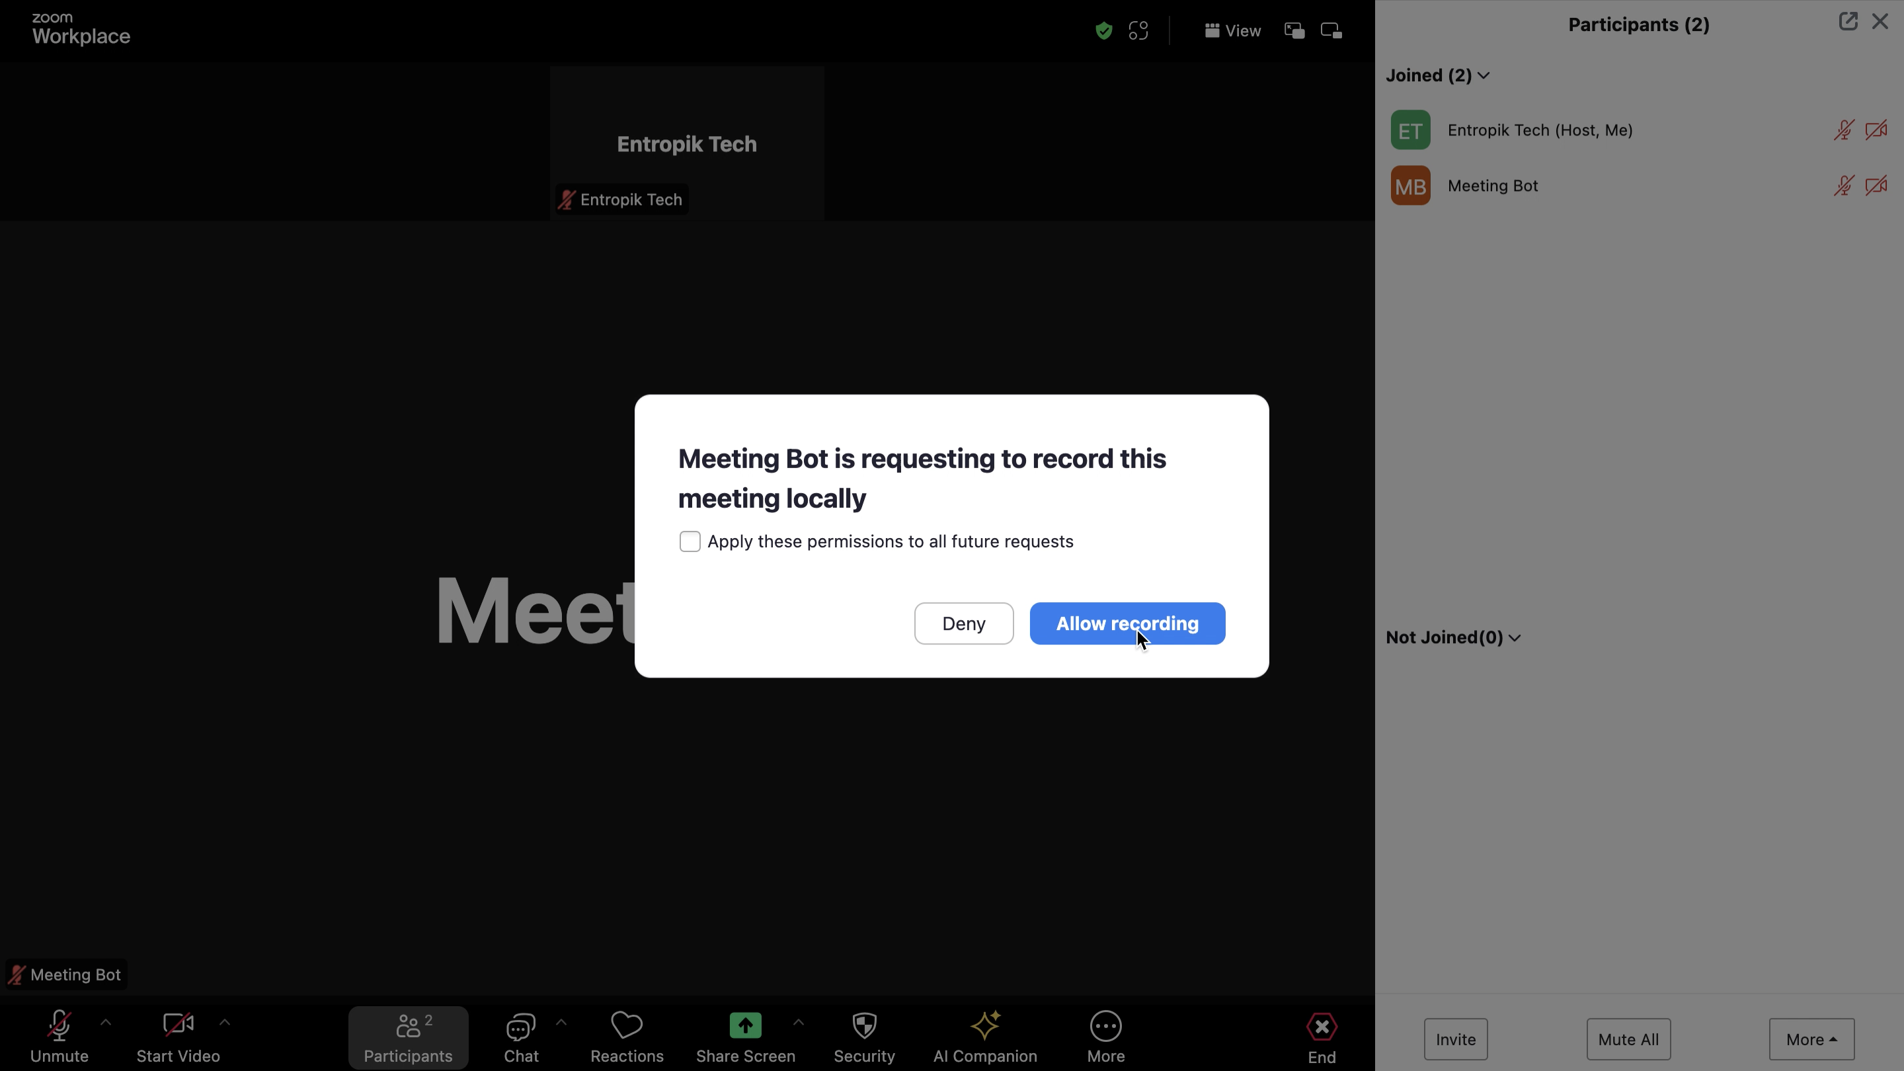Open the View layout menu

point(1232,31)
